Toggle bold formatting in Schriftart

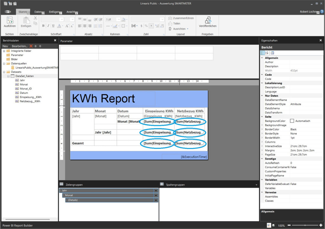[43, 26]
